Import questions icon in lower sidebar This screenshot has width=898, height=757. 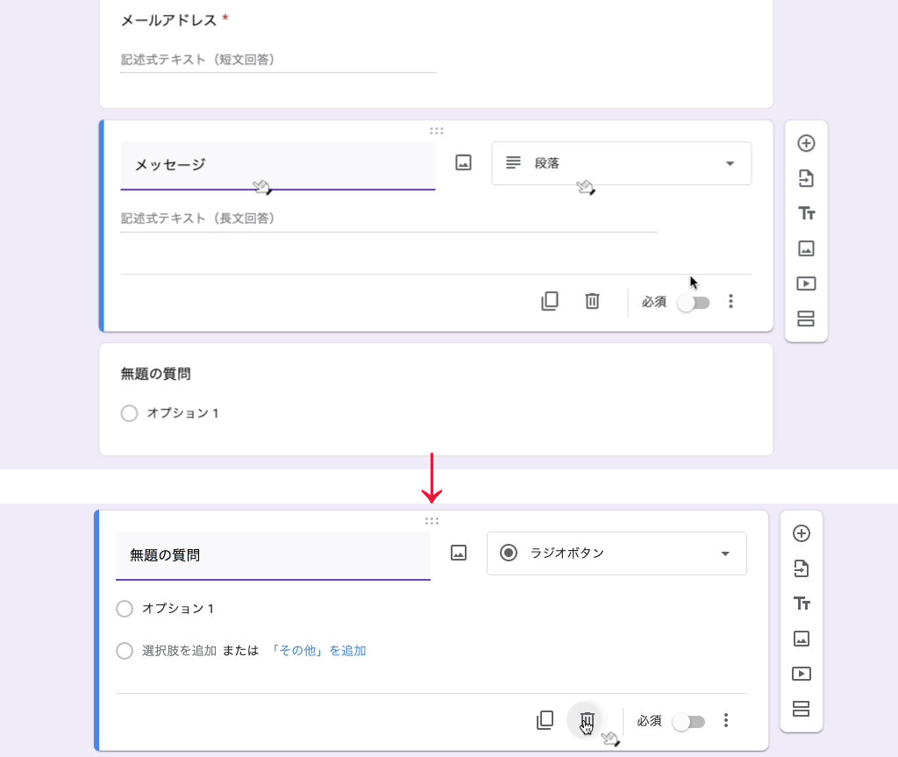pos(802,568)
